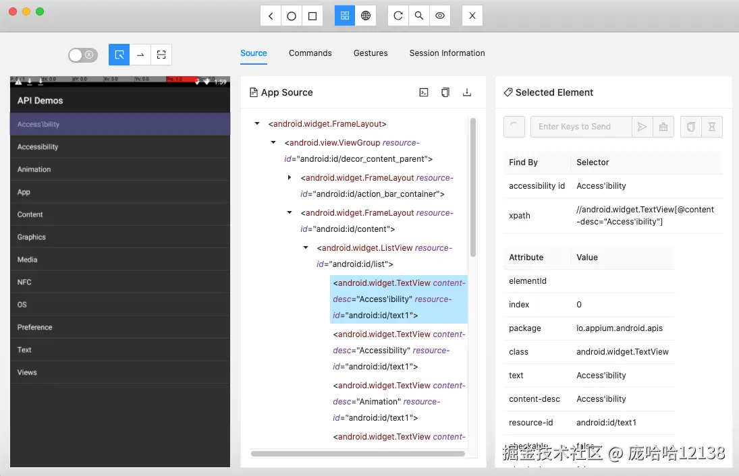Screen dimensions: 739x476
Task: Download source as XML file
Action: (x=466, y=92)
